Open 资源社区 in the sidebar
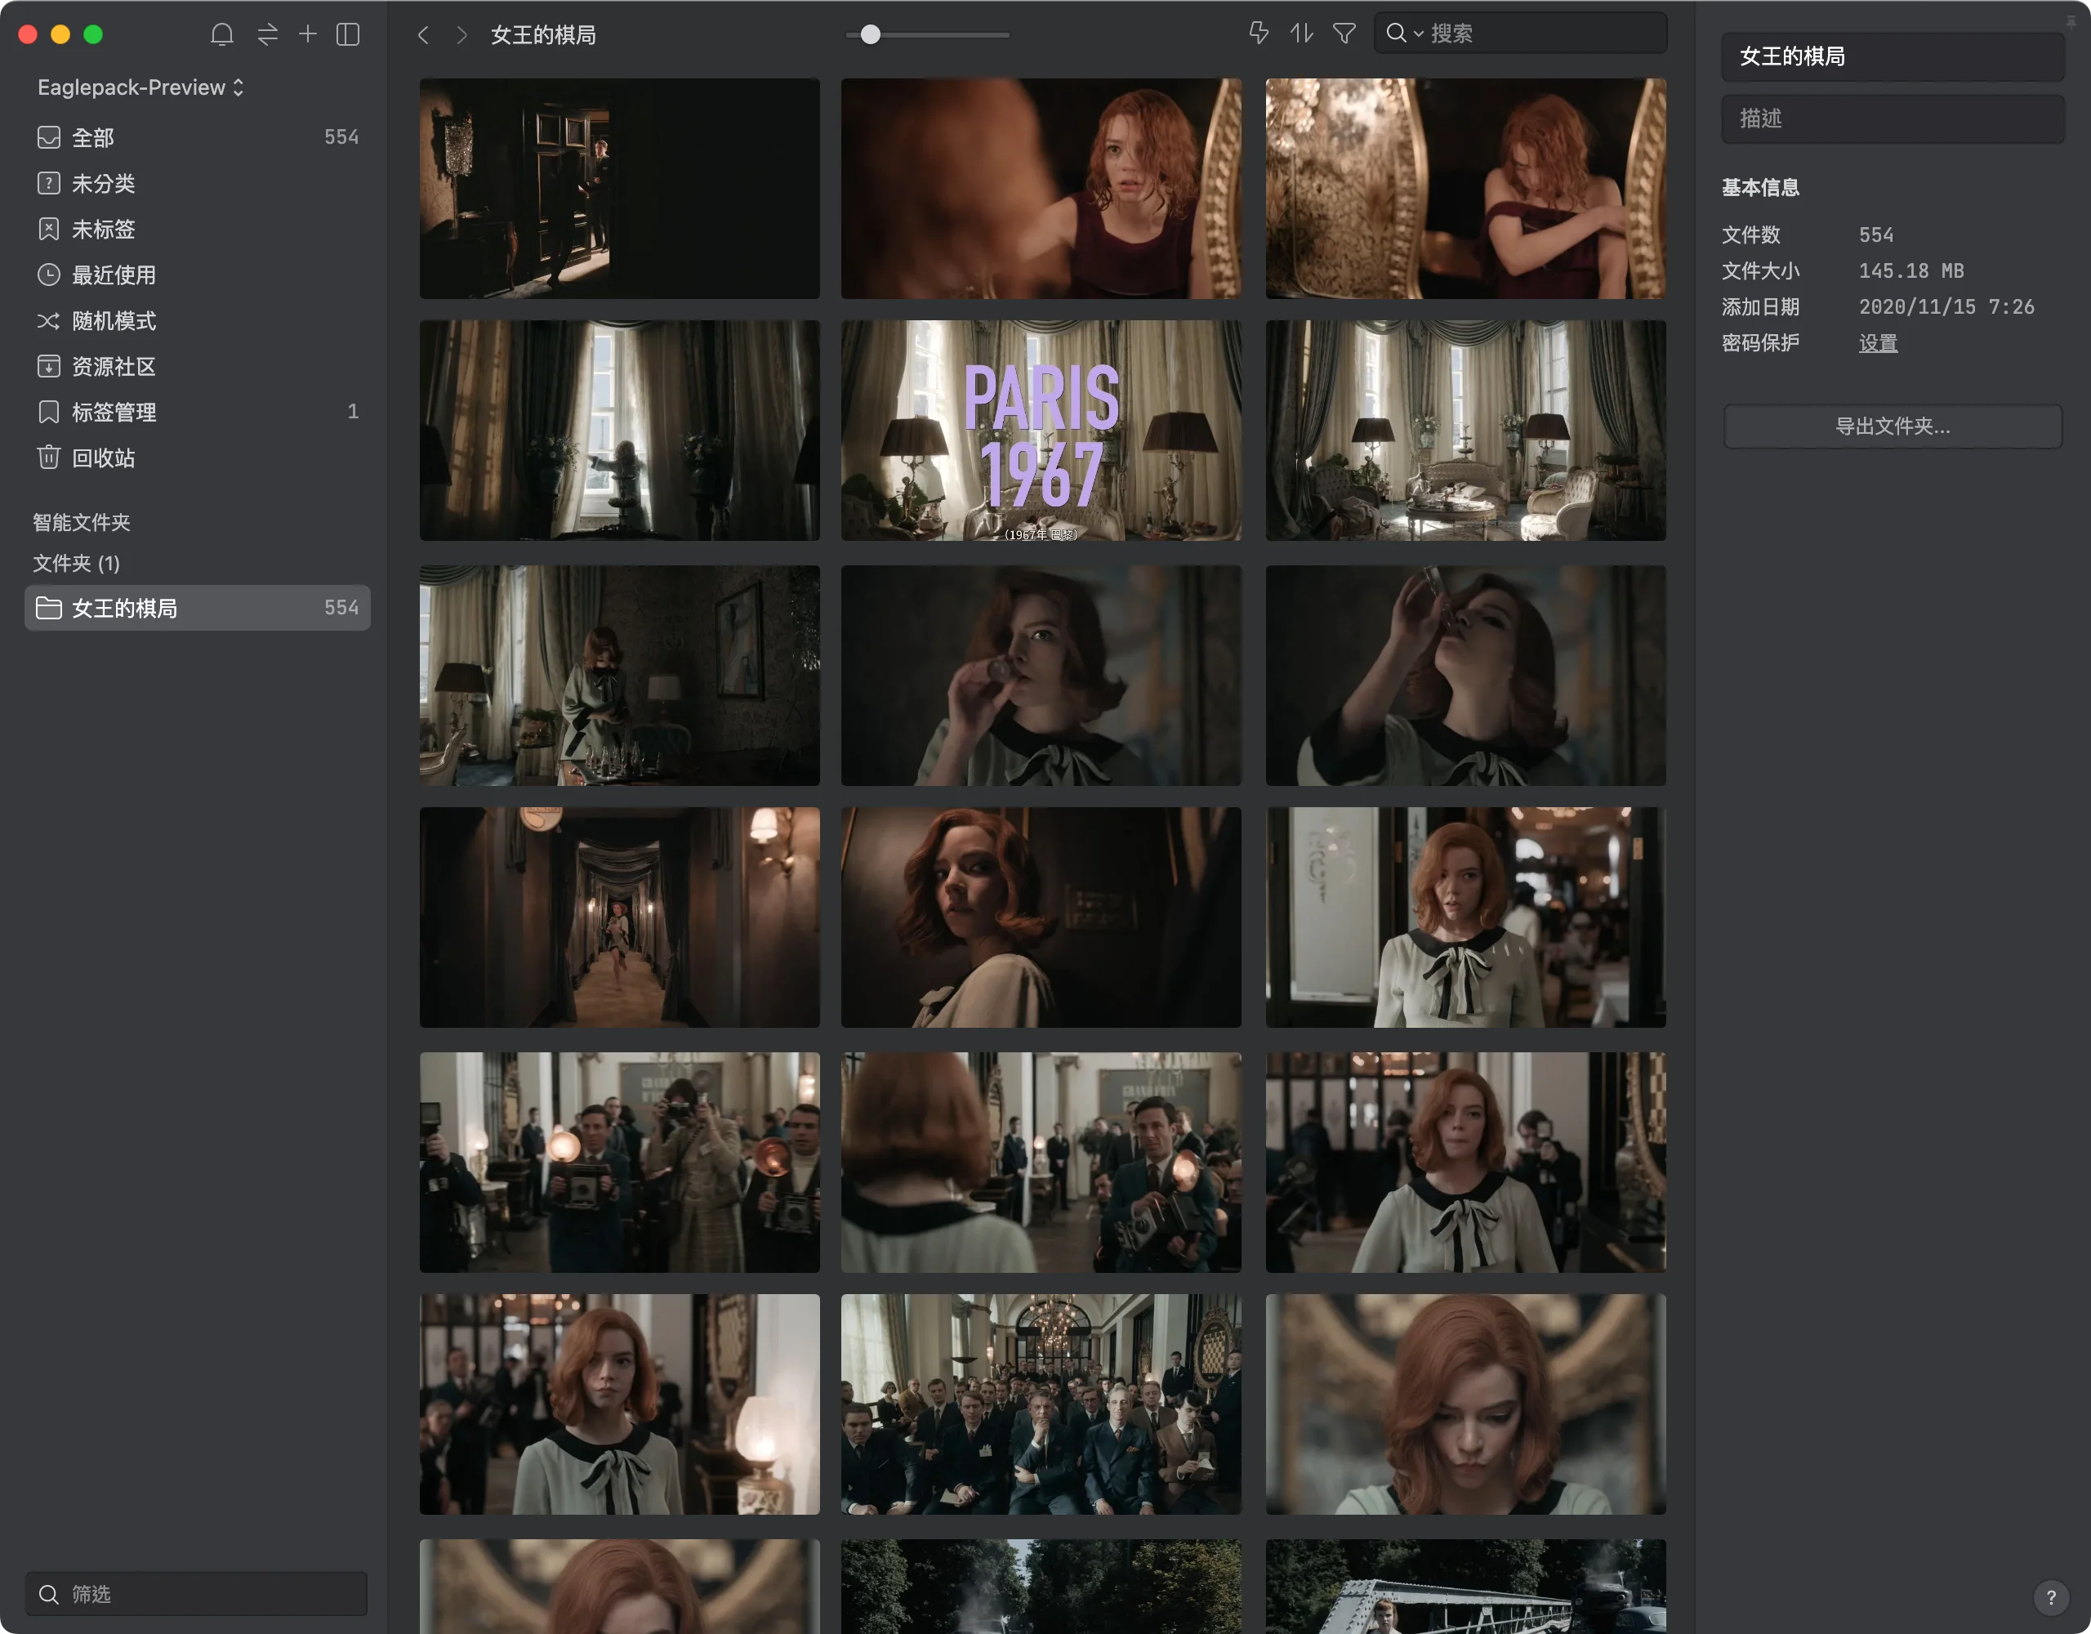Viewport: 2091px width, 1634px height. coord(197,366)
